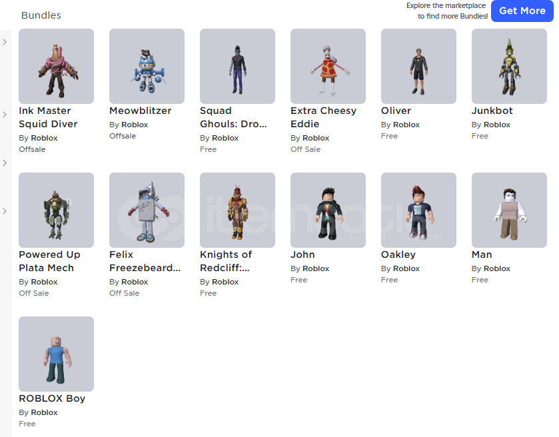Open the Junkbot title link
559x437 pixels.
pyautogui.click(x=492, y=111)
